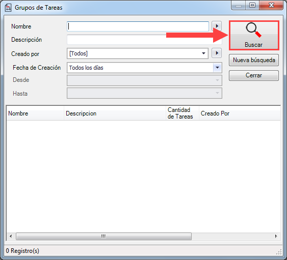Focus the Nombre text field
287x260 pixels.
click(138, 26)
